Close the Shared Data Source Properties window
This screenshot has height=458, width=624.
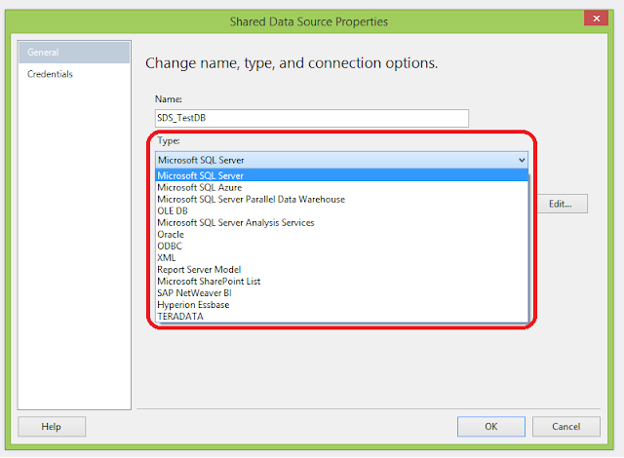596,19
